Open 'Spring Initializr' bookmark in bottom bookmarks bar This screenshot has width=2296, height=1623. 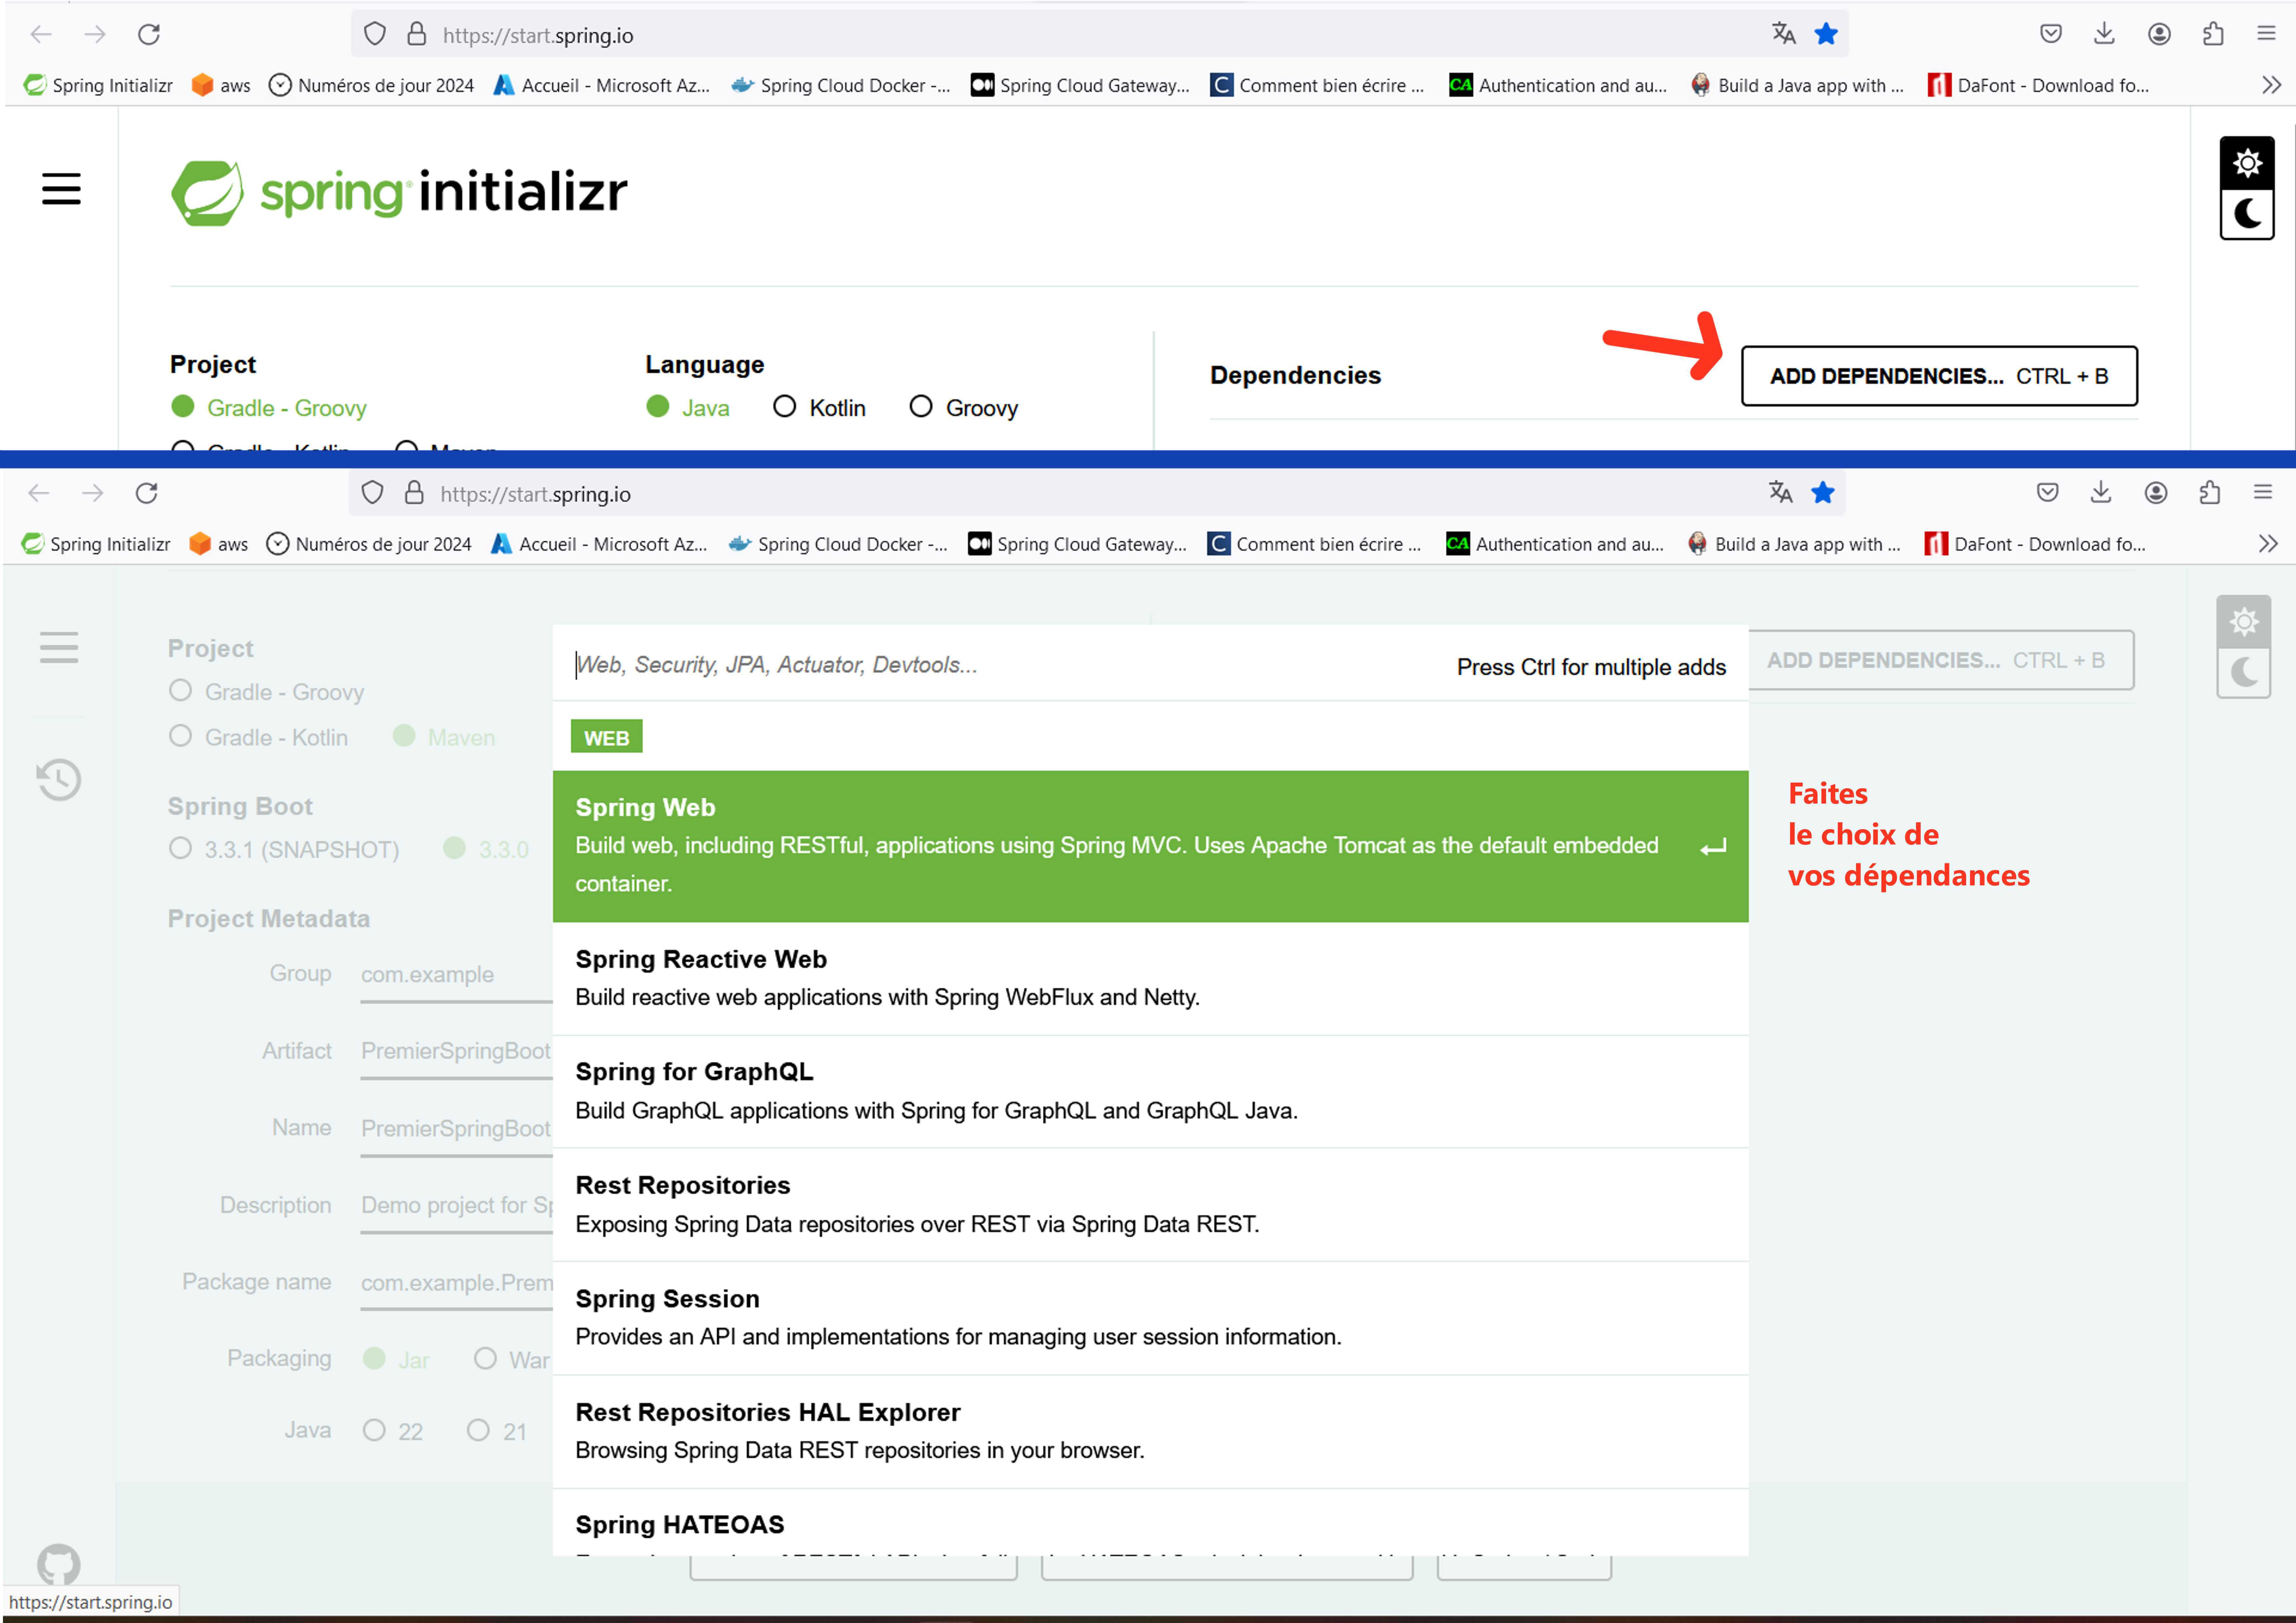coord(96,544)
